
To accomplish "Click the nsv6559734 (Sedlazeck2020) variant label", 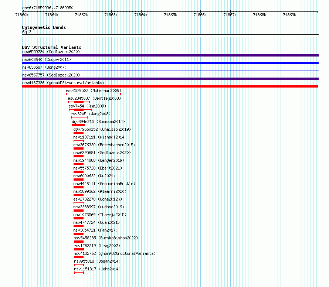I will (51, 52).
